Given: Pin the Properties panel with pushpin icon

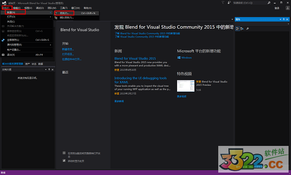Looking at the screenshot, I should (x=284, y=19).
